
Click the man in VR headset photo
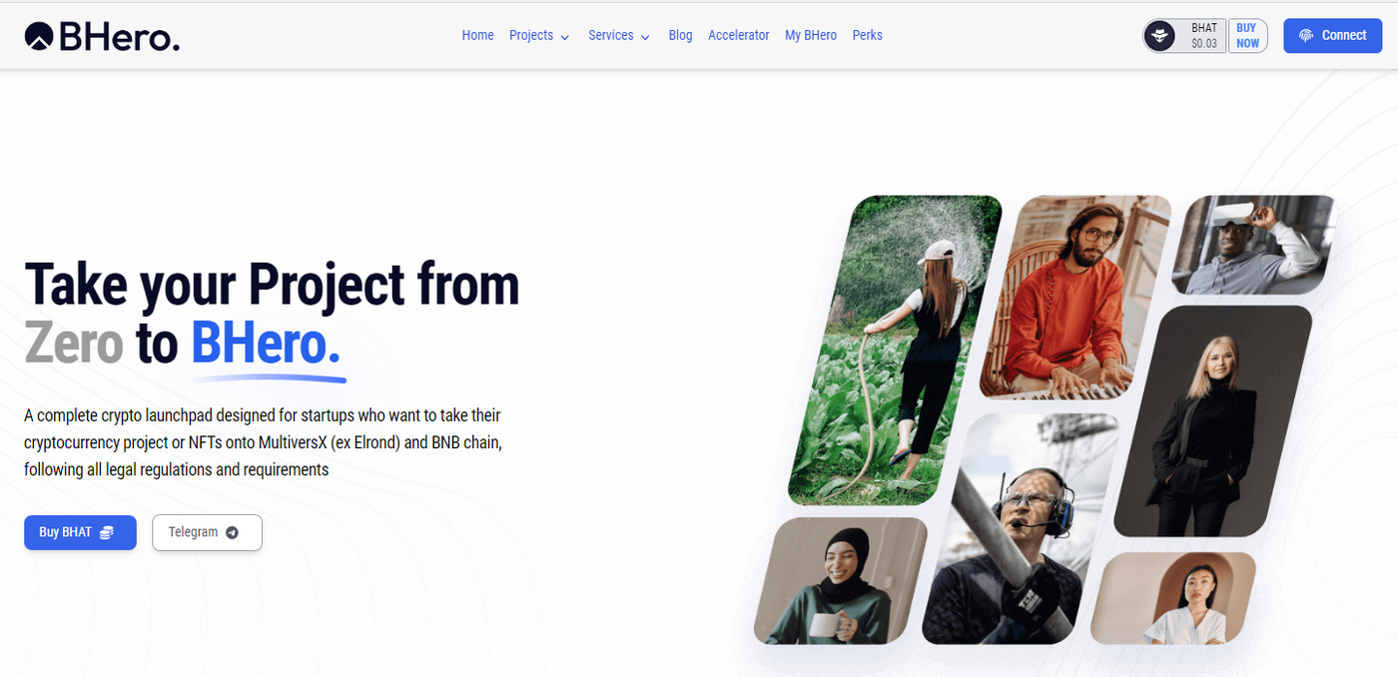pyautogui.click(x=1253, y=245)
